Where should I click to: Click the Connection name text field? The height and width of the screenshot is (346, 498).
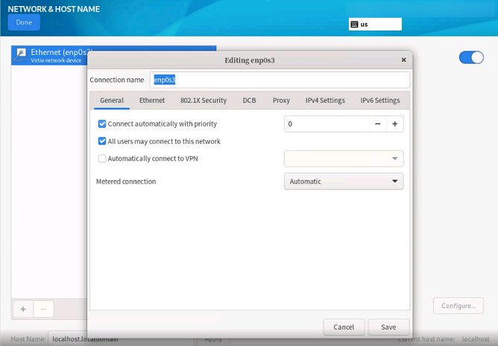pyautogui.click(x=280, y=80)
